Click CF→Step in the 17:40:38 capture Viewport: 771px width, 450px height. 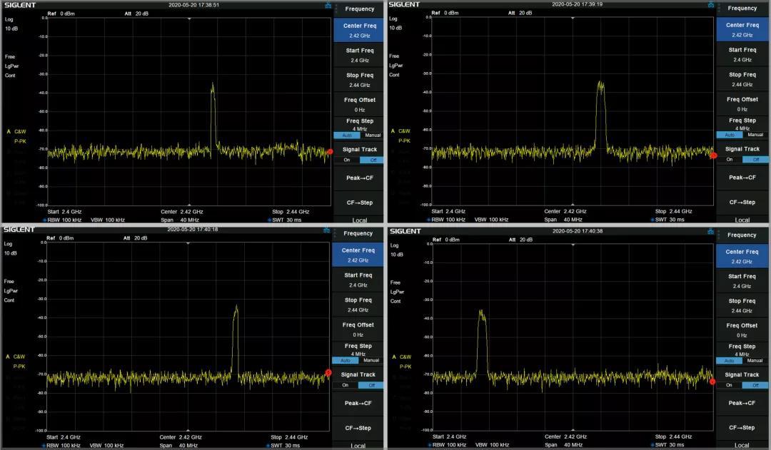point(742,427)
